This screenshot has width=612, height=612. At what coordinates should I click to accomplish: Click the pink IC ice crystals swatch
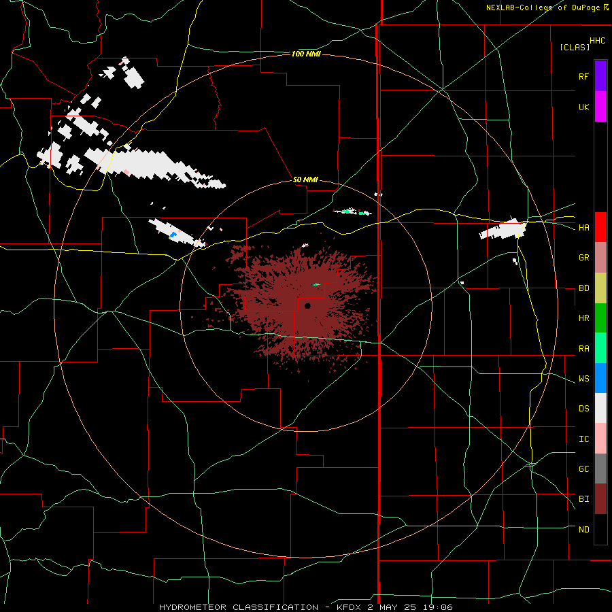tap(600, 439)
